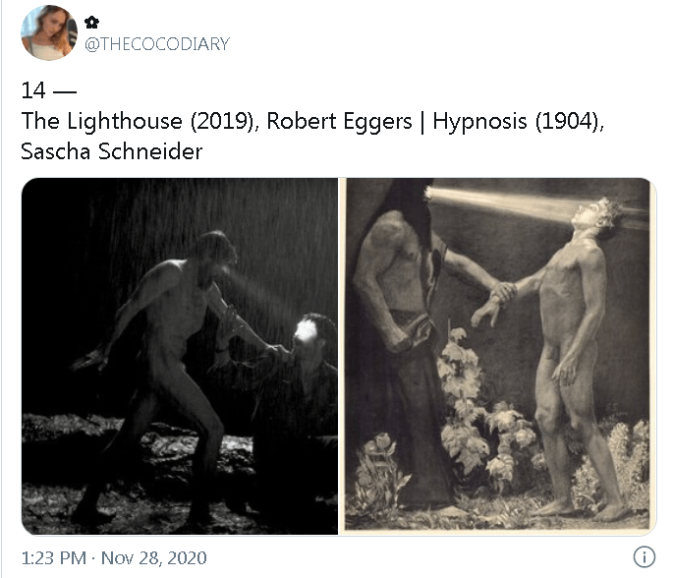
Task: Open The Lighthouse film still image
Action: pos(180,357)
